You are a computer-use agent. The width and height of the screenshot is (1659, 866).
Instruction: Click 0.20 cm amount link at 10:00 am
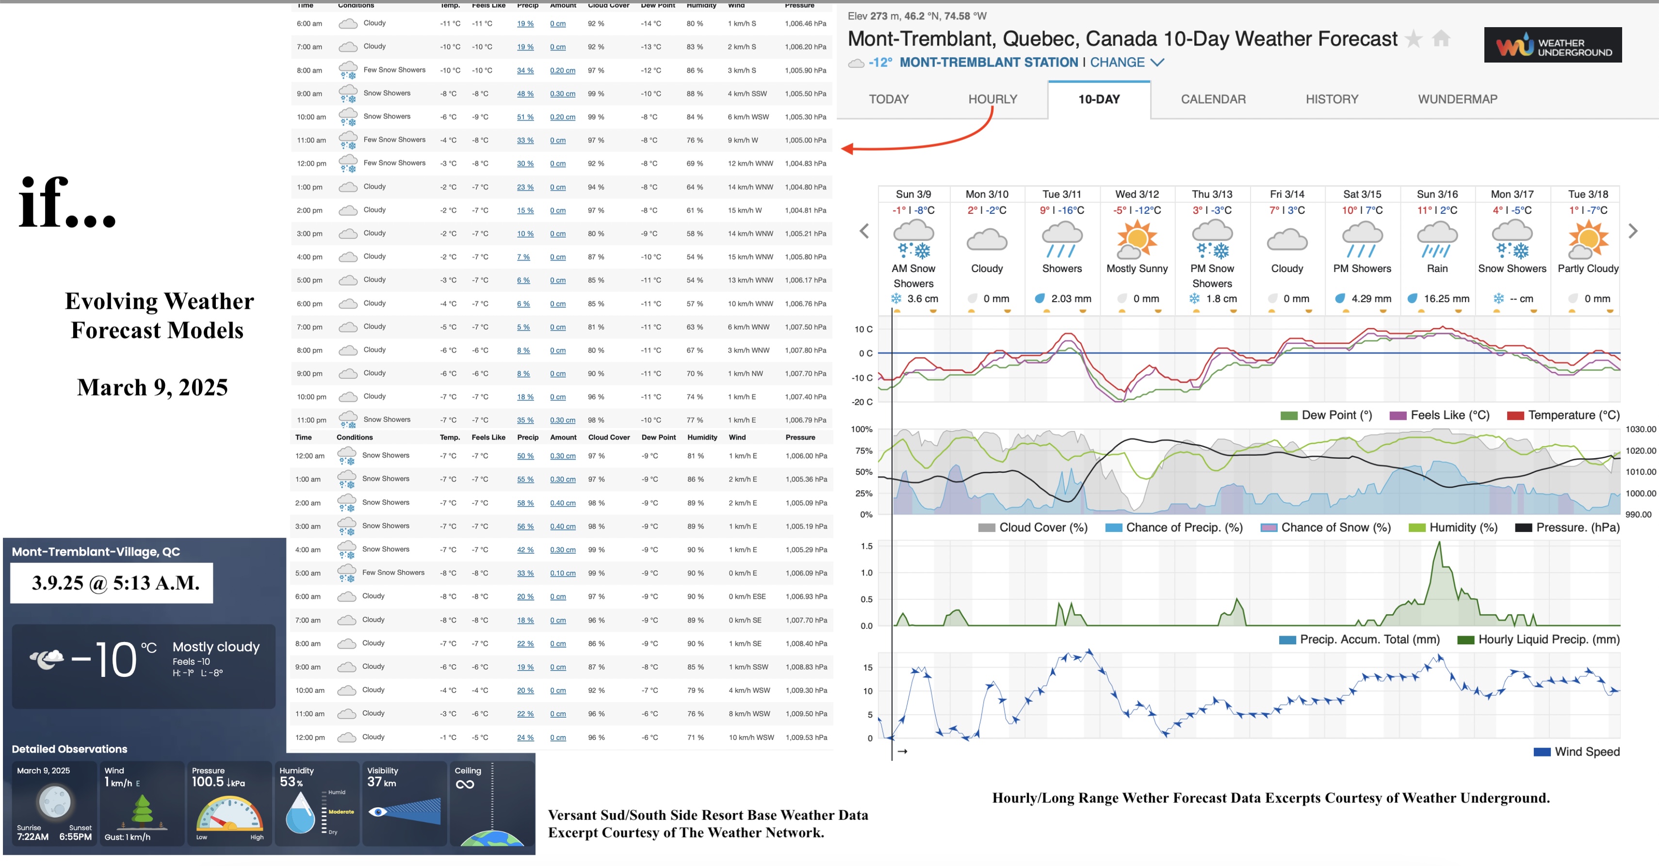click(x=562, y=116)
